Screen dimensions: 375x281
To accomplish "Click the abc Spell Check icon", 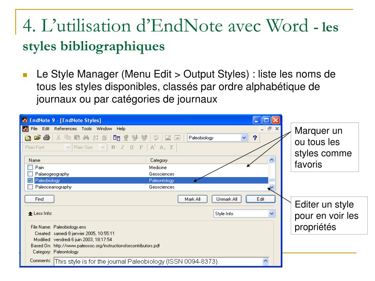I will tap(156, 138).
